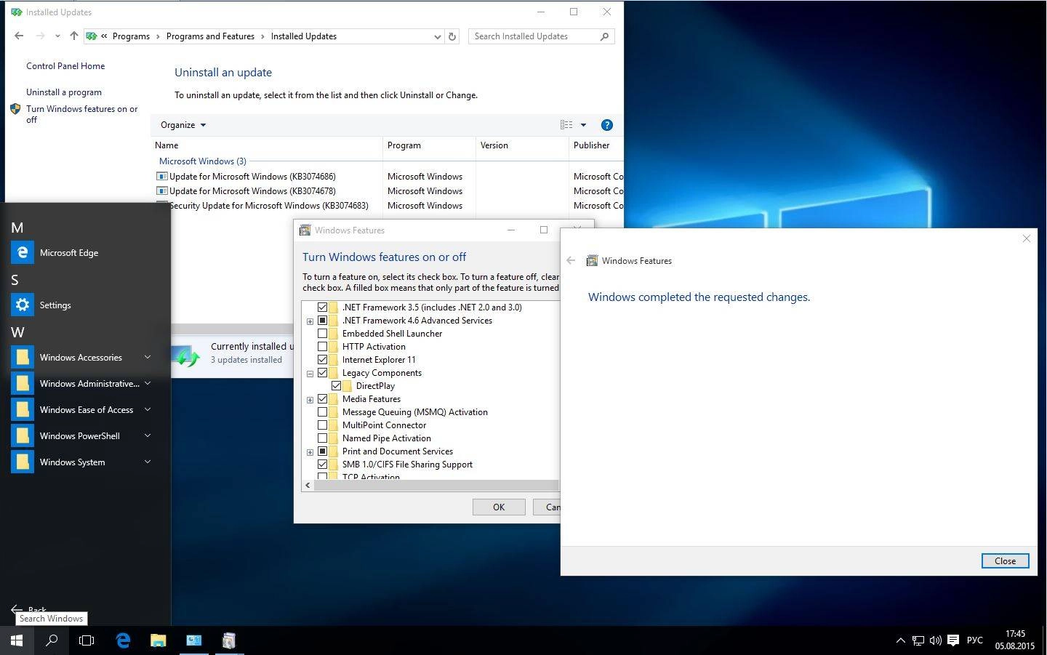Open recent locations dropdown near navigation arrows

click(57, 36)
